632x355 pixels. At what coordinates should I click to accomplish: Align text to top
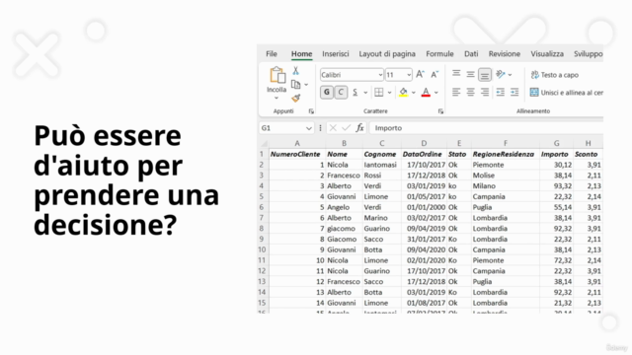[x=456, y=75]
